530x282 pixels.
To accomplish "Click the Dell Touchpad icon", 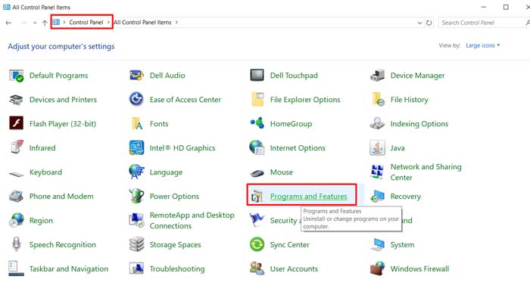I will pos(257,75).
